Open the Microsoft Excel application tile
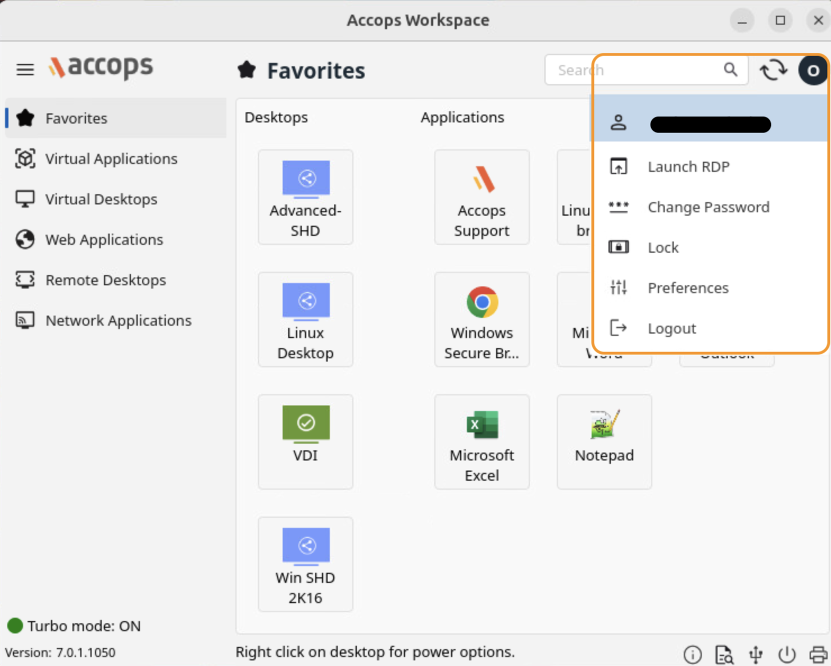Screen dimensions: 831x666 tap(482, 442)
